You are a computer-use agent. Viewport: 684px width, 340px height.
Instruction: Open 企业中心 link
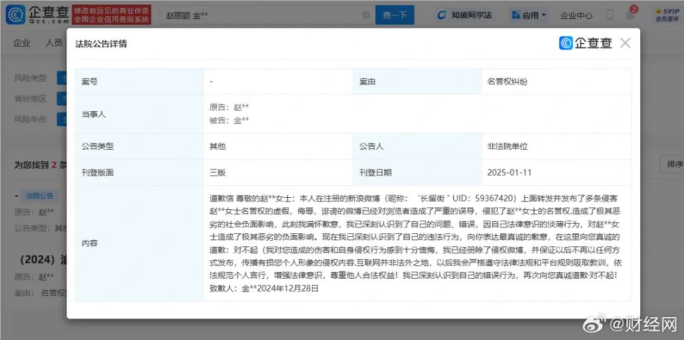pos(576,16)
